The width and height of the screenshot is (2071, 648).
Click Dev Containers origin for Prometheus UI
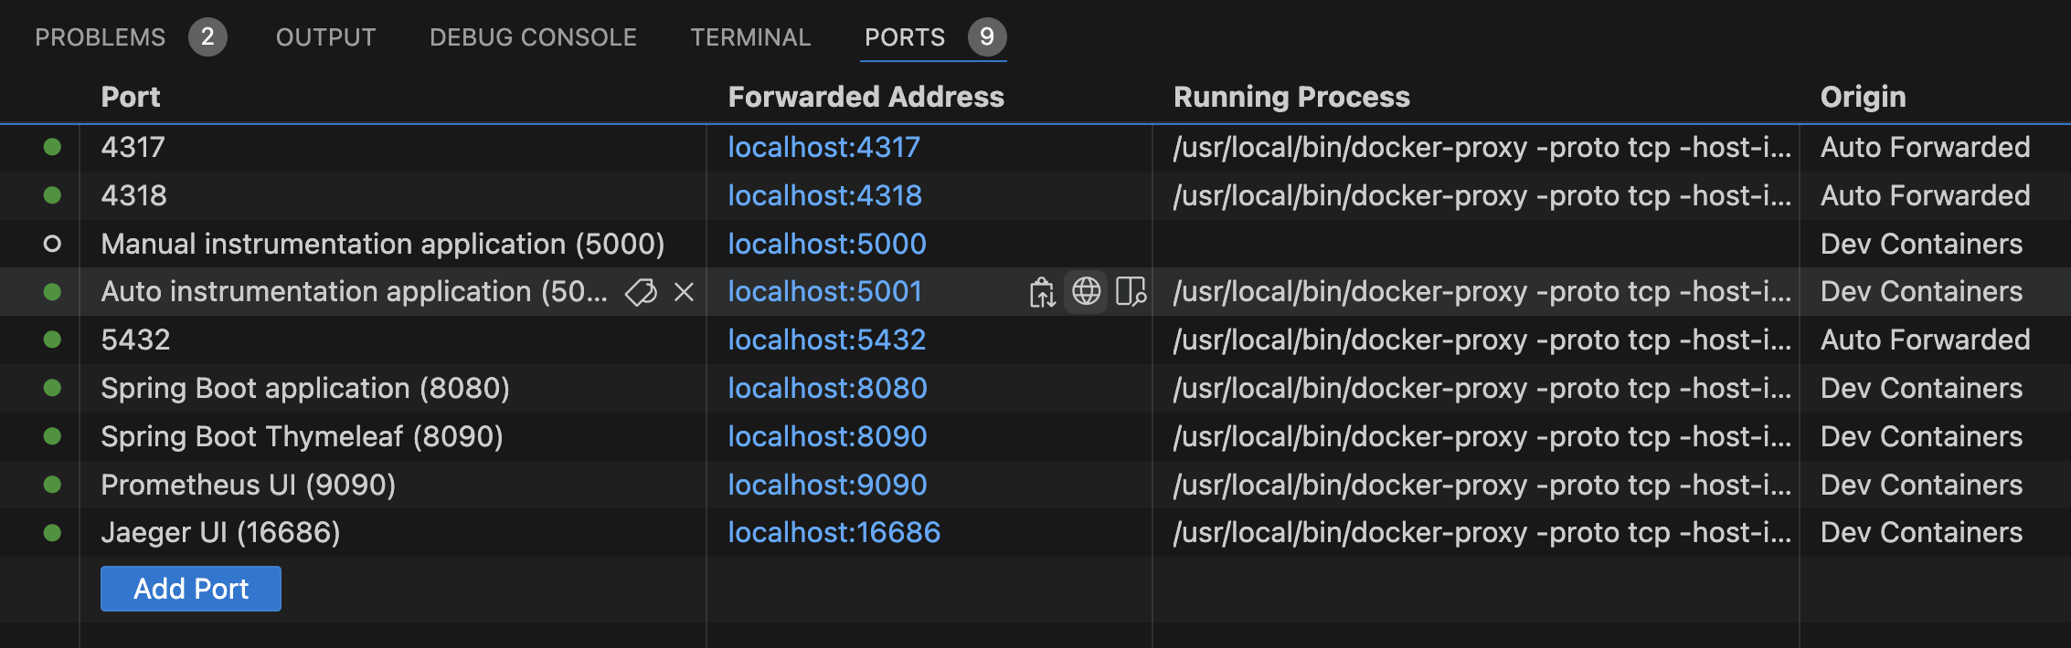click(1921, 485)
